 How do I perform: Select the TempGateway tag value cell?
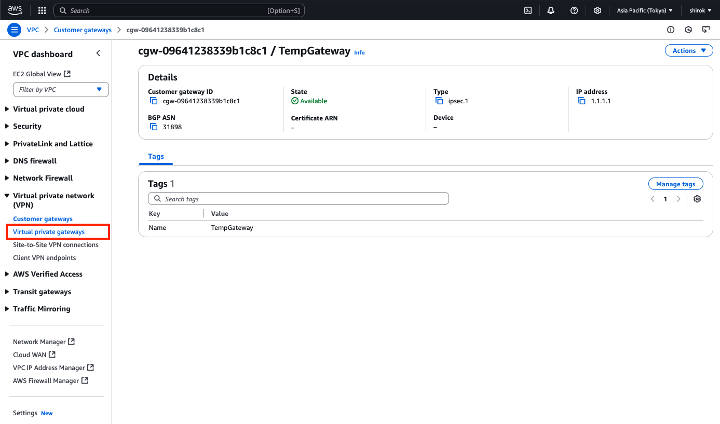click(x=232, y=228)
